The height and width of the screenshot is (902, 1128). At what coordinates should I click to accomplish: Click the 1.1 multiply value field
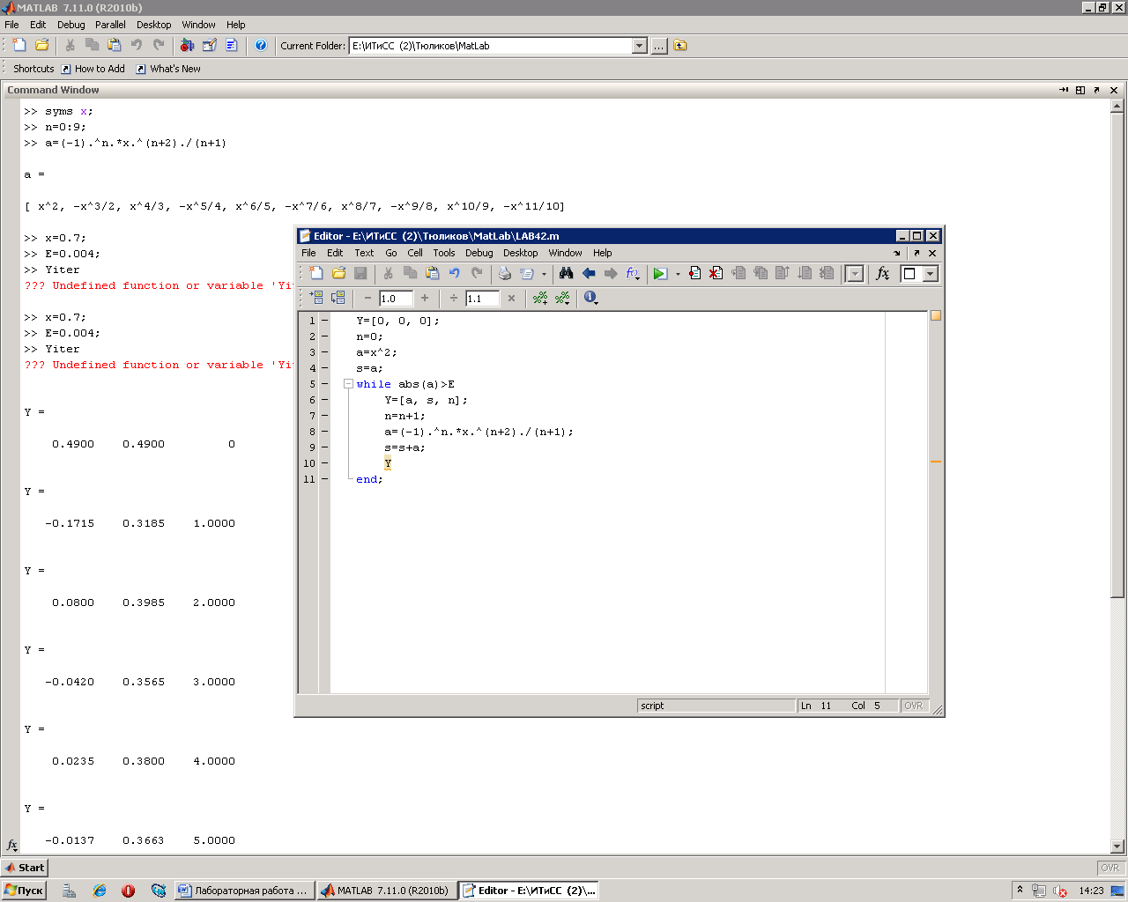pyautogui.click(x=482, y=299)
